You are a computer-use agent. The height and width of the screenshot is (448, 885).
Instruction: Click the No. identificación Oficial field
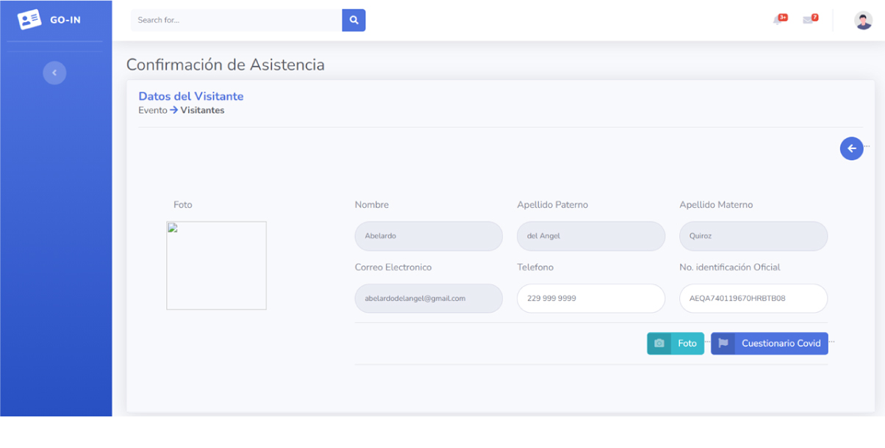point(753,299)
